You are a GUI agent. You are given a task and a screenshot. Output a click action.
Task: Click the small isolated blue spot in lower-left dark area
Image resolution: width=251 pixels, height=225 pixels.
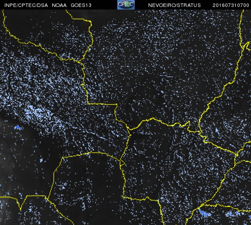[41, 160]
